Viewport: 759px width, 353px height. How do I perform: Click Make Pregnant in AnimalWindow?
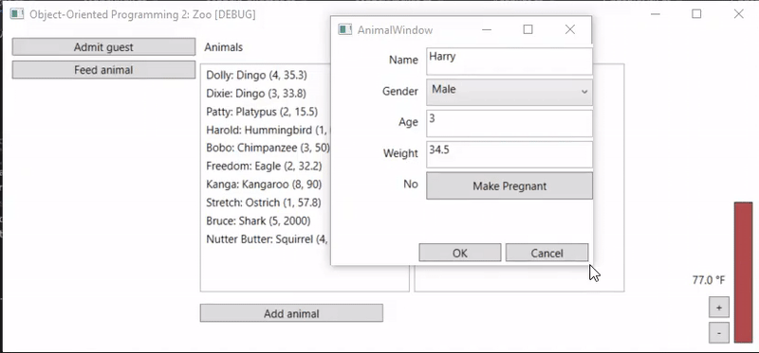(509, 185)
